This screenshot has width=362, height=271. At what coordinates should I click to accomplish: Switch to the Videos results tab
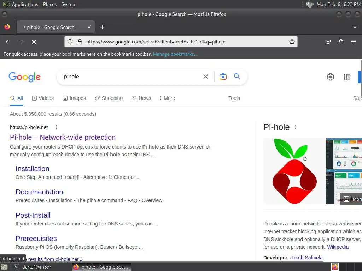click(x=43, y=98)
